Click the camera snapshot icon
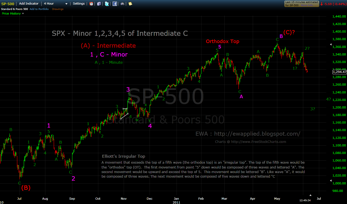Screen dimensions: 347x204 pyautogui.click(x=123, y=4)
